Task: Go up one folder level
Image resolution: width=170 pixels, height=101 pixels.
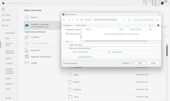Action: pyautogui.click(x=77, y=20)
